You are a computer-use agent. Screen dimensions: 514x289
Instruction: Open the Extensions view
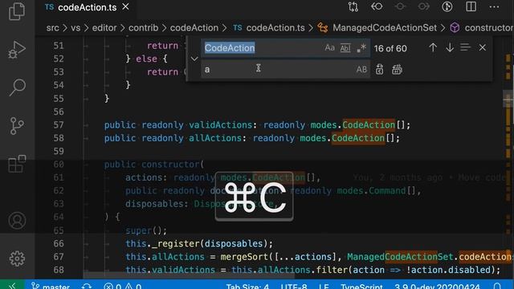point(17,164)
